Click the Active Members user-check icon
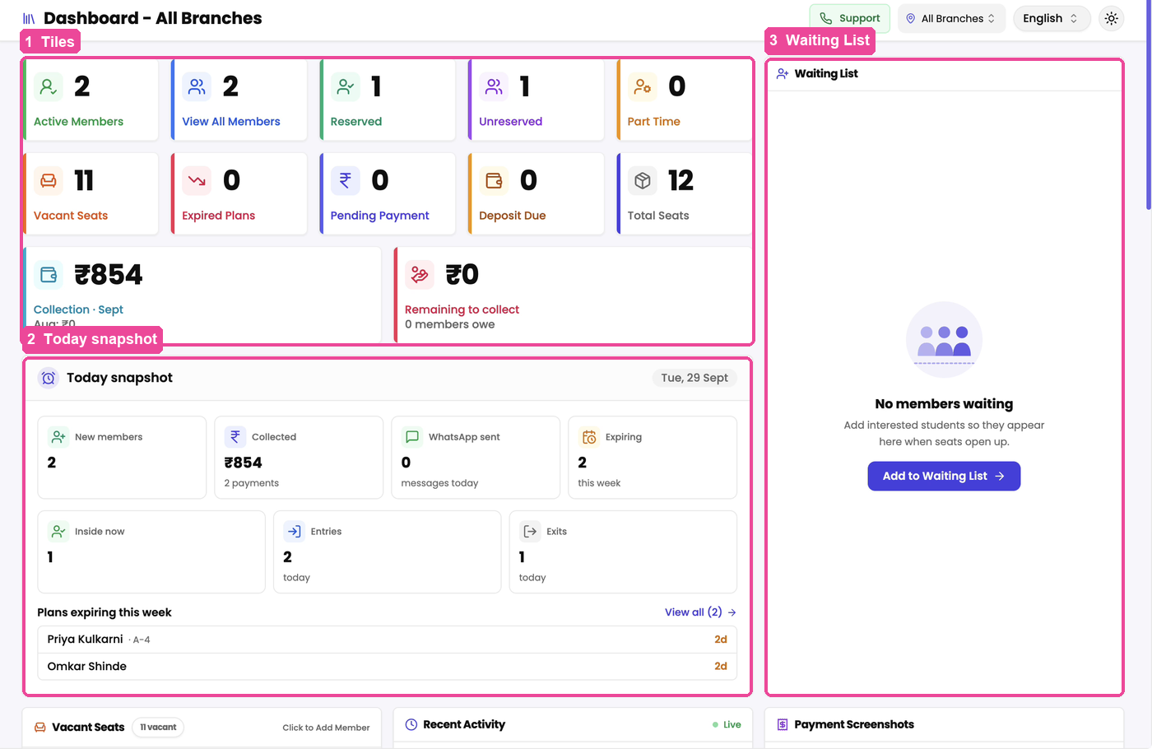The height and width of the screenshot is (749, 1152). coord(49,86)
